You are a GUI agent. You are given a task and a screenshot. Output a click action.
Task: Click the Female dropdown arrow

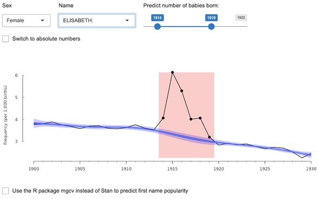[42, 20]
